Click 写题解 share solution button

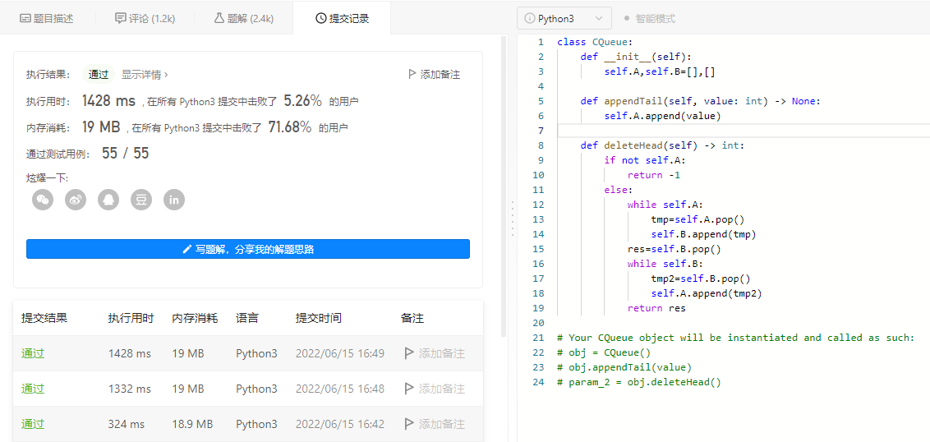[248, 249]
